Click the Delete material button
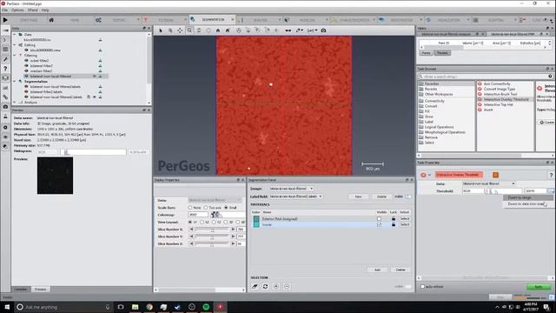 pos(400,270)
